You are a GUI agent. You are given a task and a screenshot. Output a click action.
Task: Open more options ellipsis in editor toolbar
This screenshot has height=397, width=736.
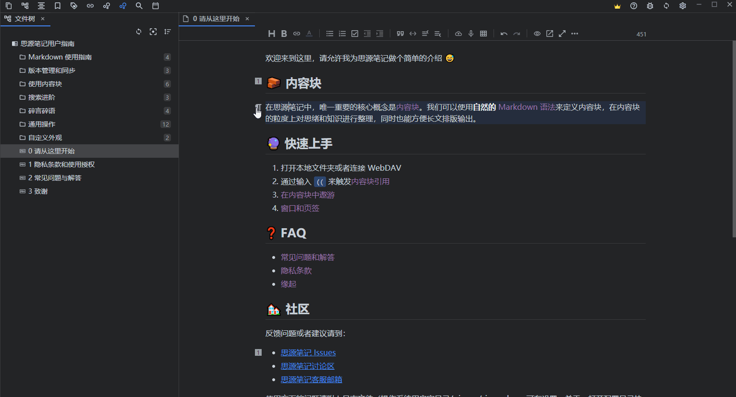point(575,34)
